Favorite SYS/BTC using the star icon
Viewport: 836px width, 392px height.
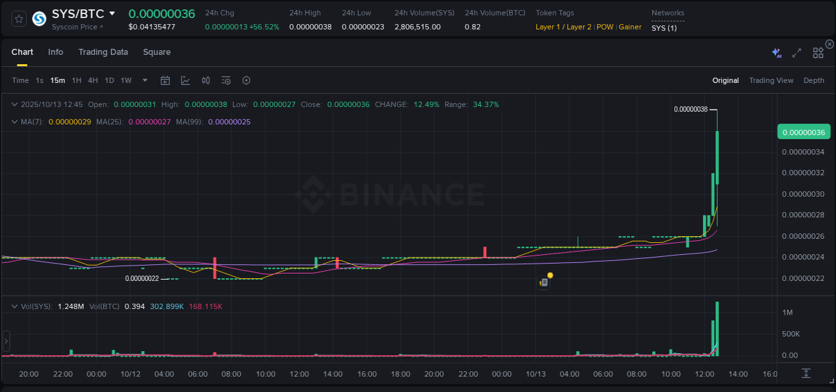(x=18, y=19)
